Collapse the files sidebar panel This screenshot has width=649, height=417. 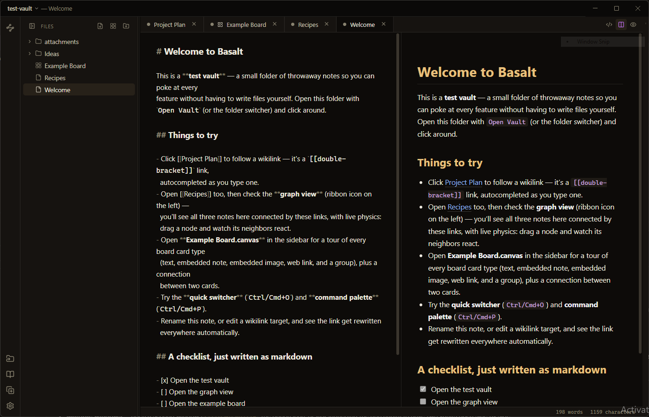(32, 26)
